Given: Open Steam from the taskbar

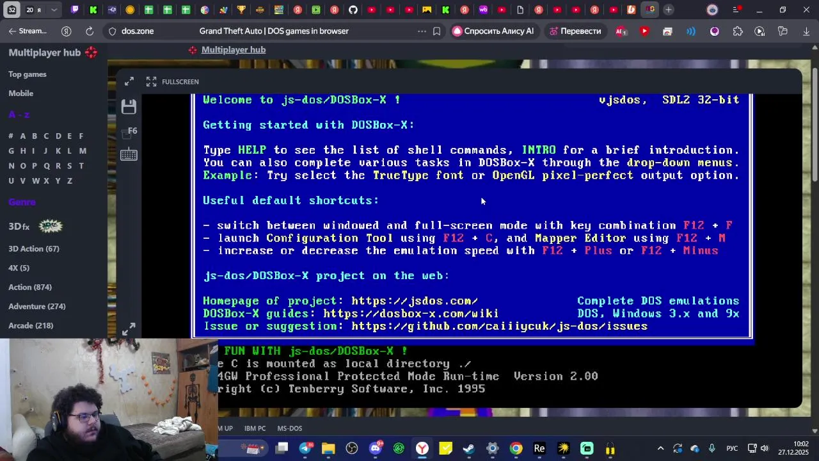Looking at the screenshot, I should [x=469, y=448].
